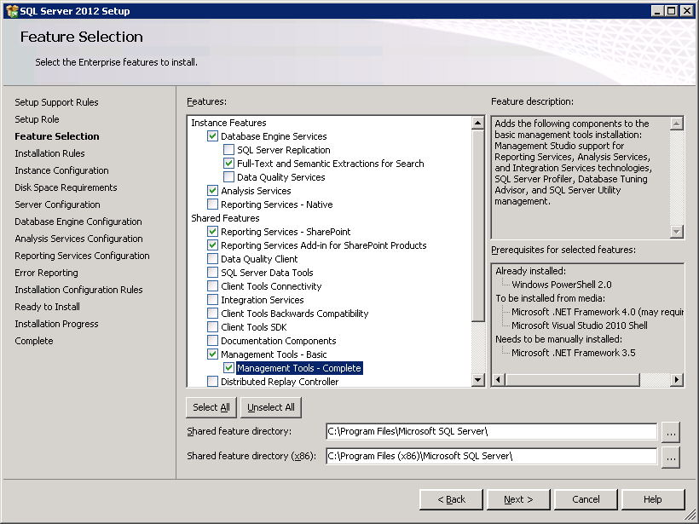This screenshot has height=524, width=699.
Task: Check Reporting Services - Native checkbox
Action: point(212,204)
